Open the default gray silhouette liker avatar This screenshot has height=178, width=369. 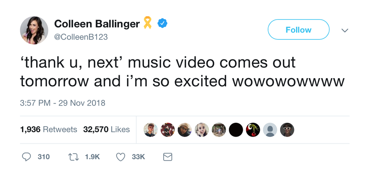click(x=270, y=130)
